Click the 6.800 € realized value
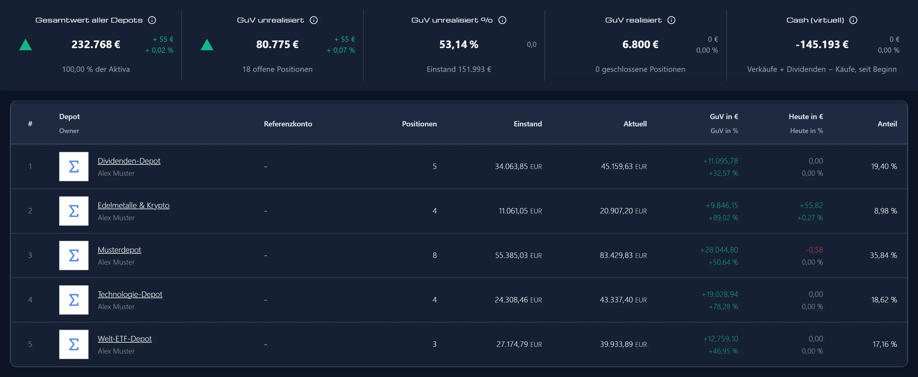Viewport: 918px width, 377px height. pos(640,44)
